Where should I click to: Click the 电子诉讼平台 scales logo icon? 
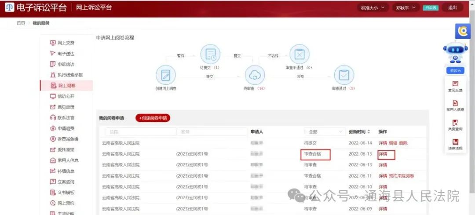(9, 7)
